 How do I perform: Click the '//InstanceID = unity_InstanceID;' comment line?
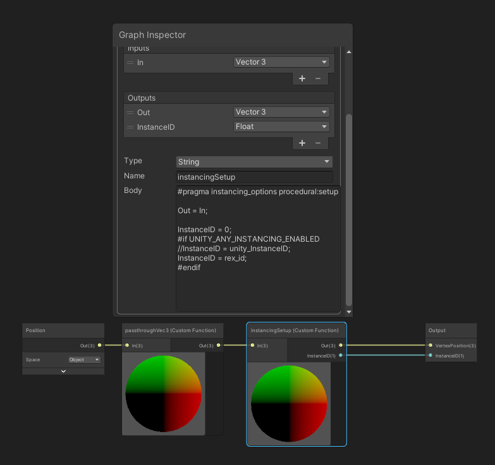(234, 249)
